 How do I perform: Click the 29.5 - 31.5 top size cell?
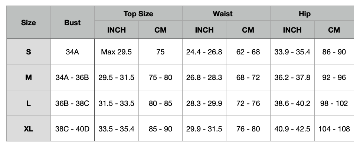pos(117,77)
